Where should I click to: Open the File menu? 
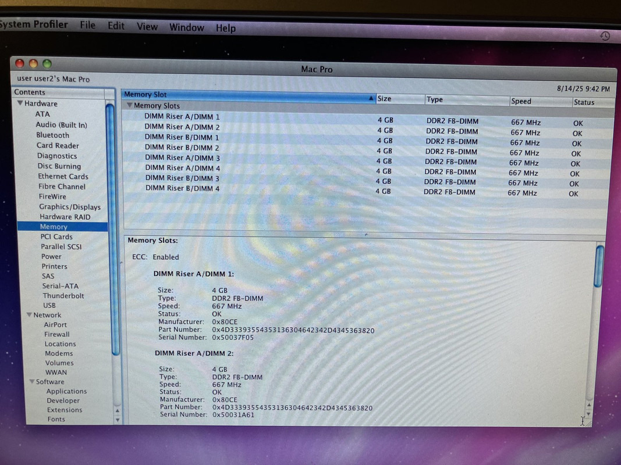87,26
